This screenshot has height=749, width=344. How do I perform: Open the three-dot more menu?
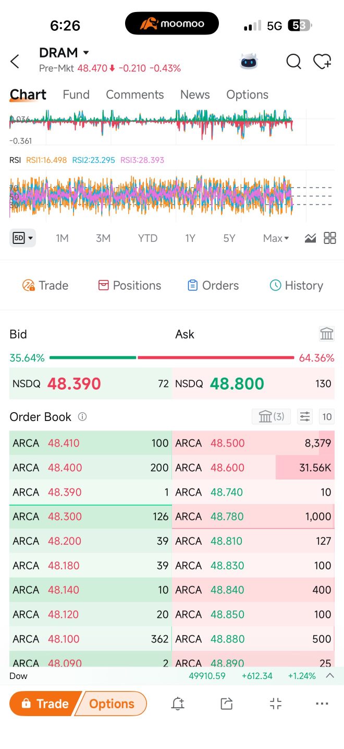322,704
